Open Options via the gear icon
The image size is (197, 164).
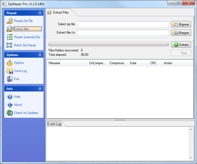tap(10, 63)
